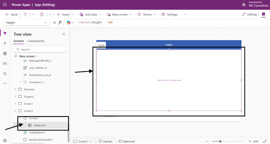Select the Insert plus icon in left rail
The image size is (270, 144).
5,43
